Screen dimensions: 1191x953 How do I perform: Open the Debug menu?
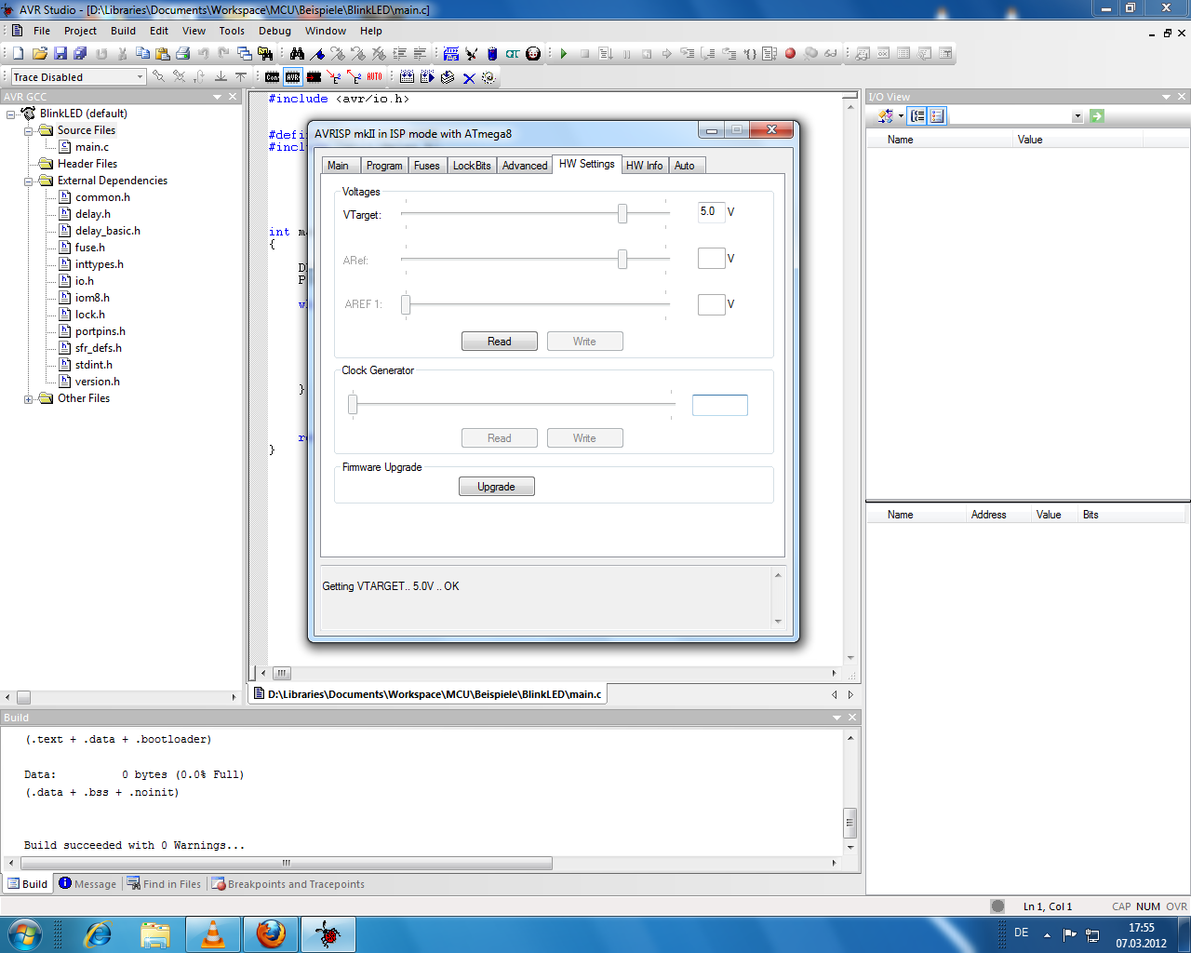(x=274, y=31)
